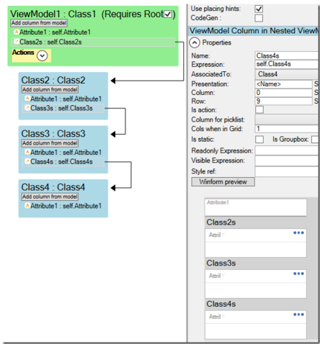Click Class3 : Class3 block title

tap(53, 133)
